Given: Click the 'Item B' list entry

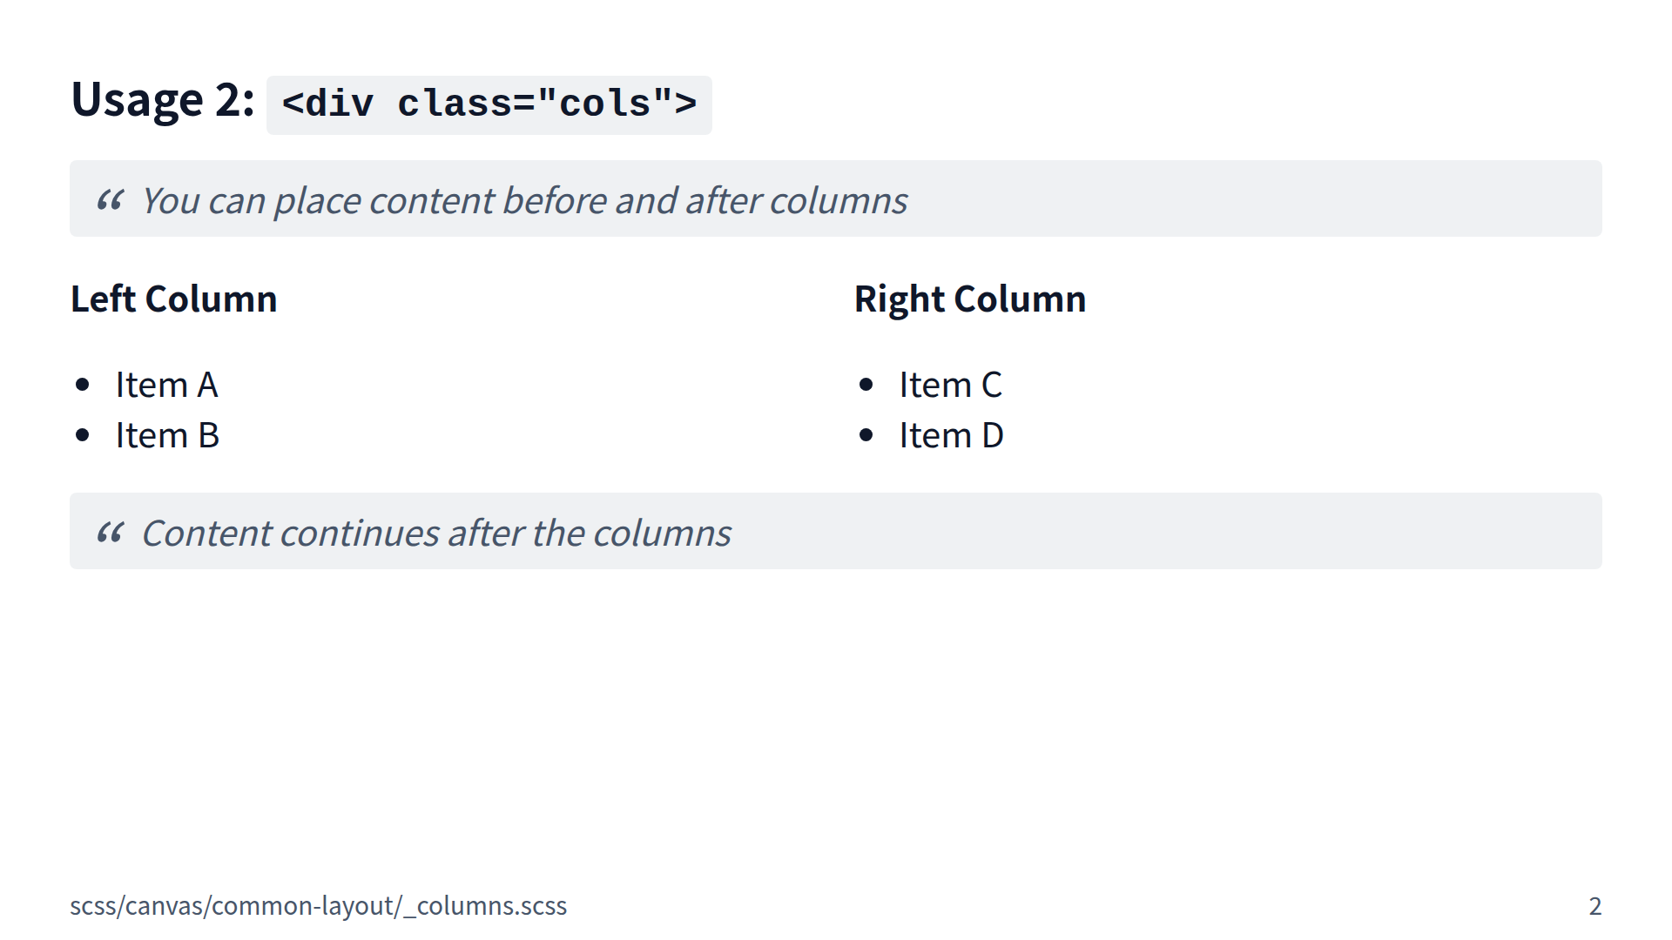Looking at the screenshot, I should (167, 435).
